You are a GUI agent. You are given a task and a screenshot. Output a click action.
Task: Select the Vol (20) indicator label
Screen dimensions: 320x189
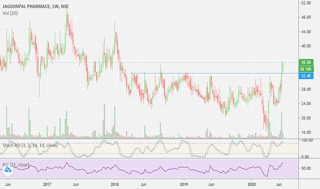click(x=10, y=13)
